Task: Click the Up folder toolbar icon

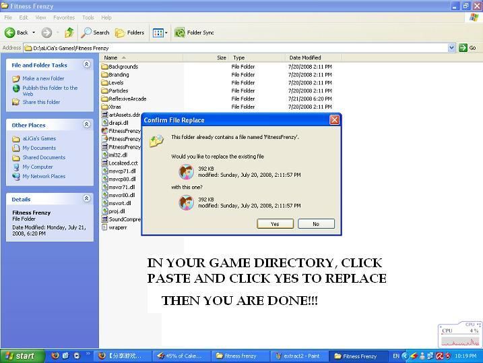Action: (69, 32)
